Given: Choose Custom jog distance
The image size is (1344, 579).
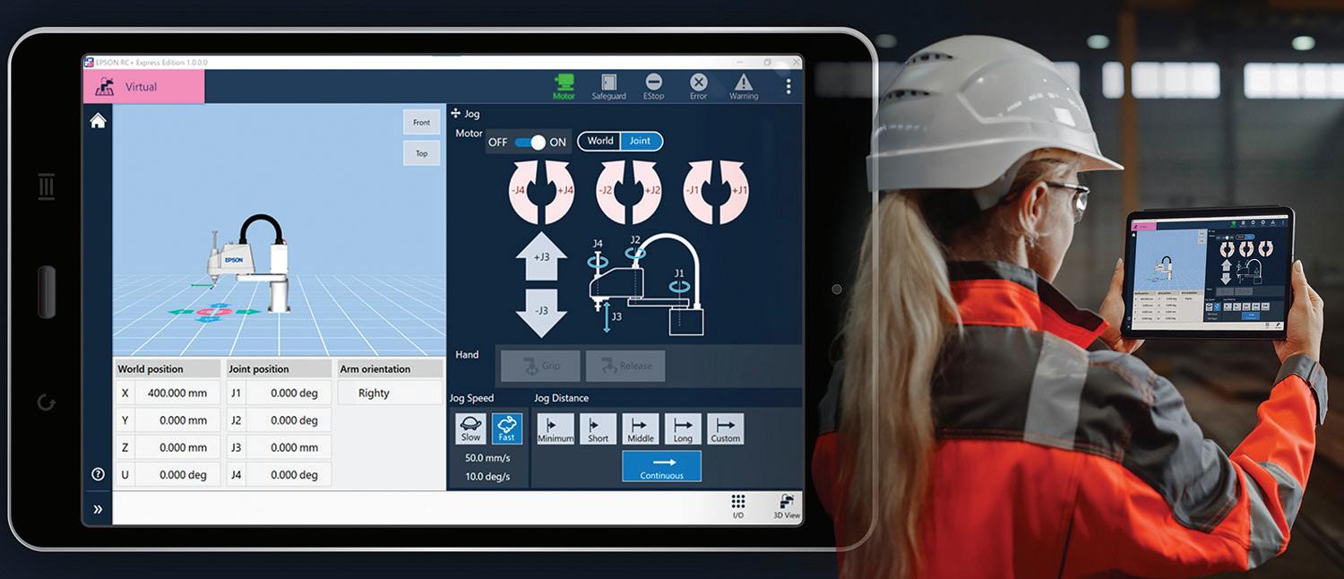Looking at the screenshot, I should point(726,428).
